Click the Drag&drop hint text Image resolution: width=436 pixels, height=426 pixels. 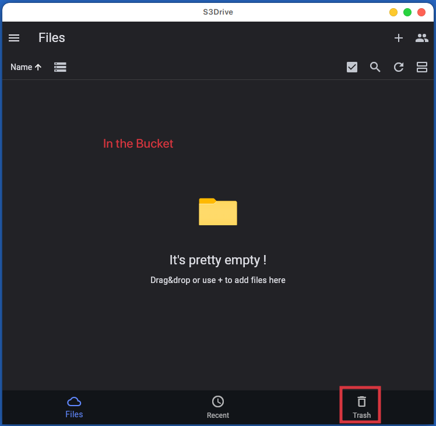point(217,280)
